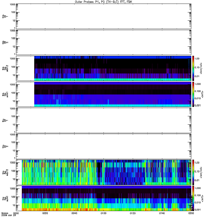Click the '0200' time axis label
Viewport: 207px width, 221px height.
coord(191,213)
